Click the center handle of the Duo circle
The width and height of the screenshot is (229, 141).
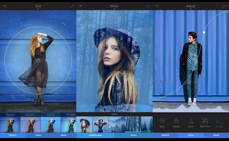(x=38, y=60)
